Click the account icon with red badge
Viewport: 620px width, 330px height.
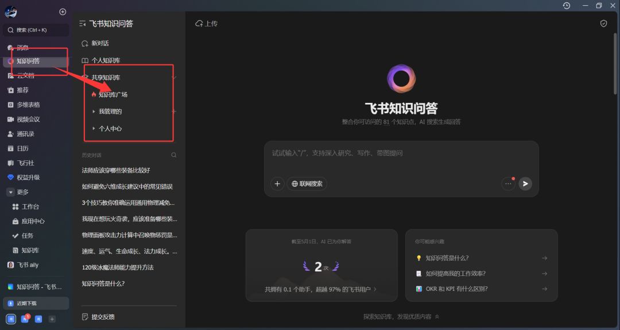[x=25, y=319]
